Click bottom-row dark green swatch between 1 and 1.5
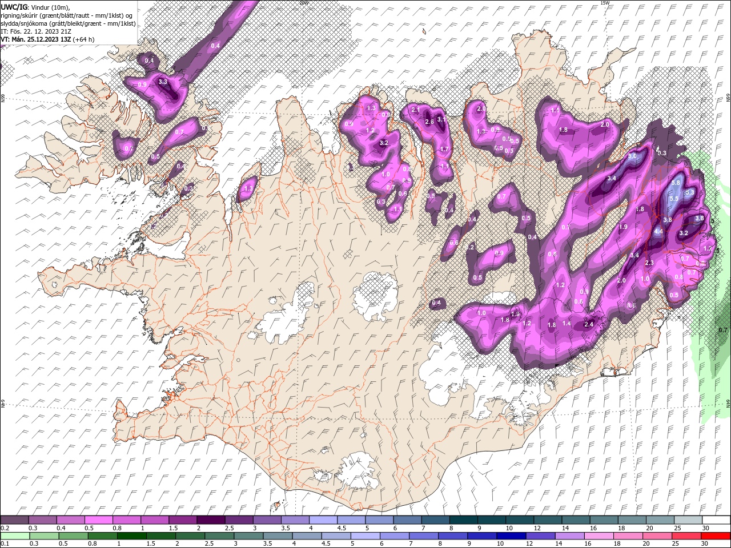This screenshot has height=548, width=731. click(x=132, y=536)
